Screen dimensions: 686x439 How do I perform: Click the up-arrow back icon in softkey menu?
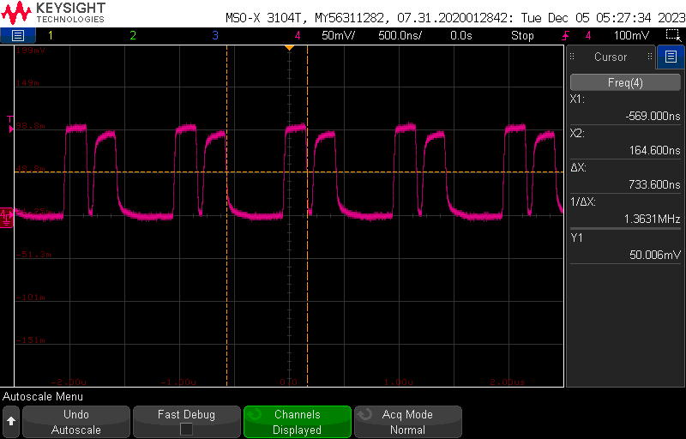point(11,422)
